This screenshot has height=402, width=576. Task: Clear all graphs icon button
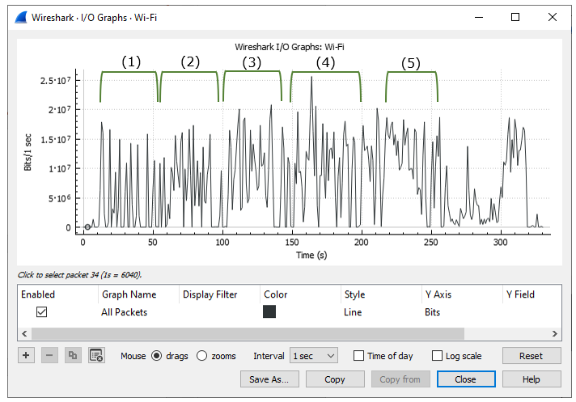tap(96, 355)
